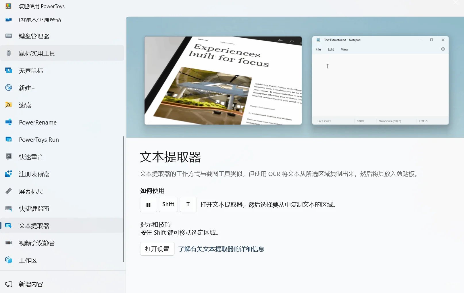Click the 如何使用 section title

pyautogui.click(x=152, y=191)
